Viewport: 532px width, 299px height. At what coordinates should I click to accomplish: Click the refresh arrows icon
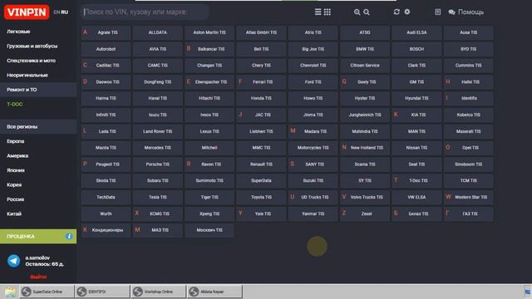point(397,12)
